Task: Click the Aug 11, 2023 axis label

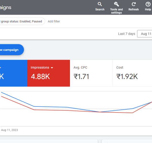Action: click(10, 130)
